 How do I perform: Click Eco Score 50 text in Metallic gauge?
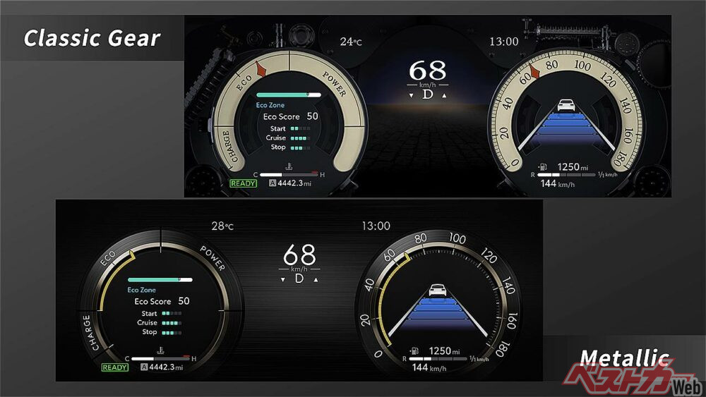point(162,301)
